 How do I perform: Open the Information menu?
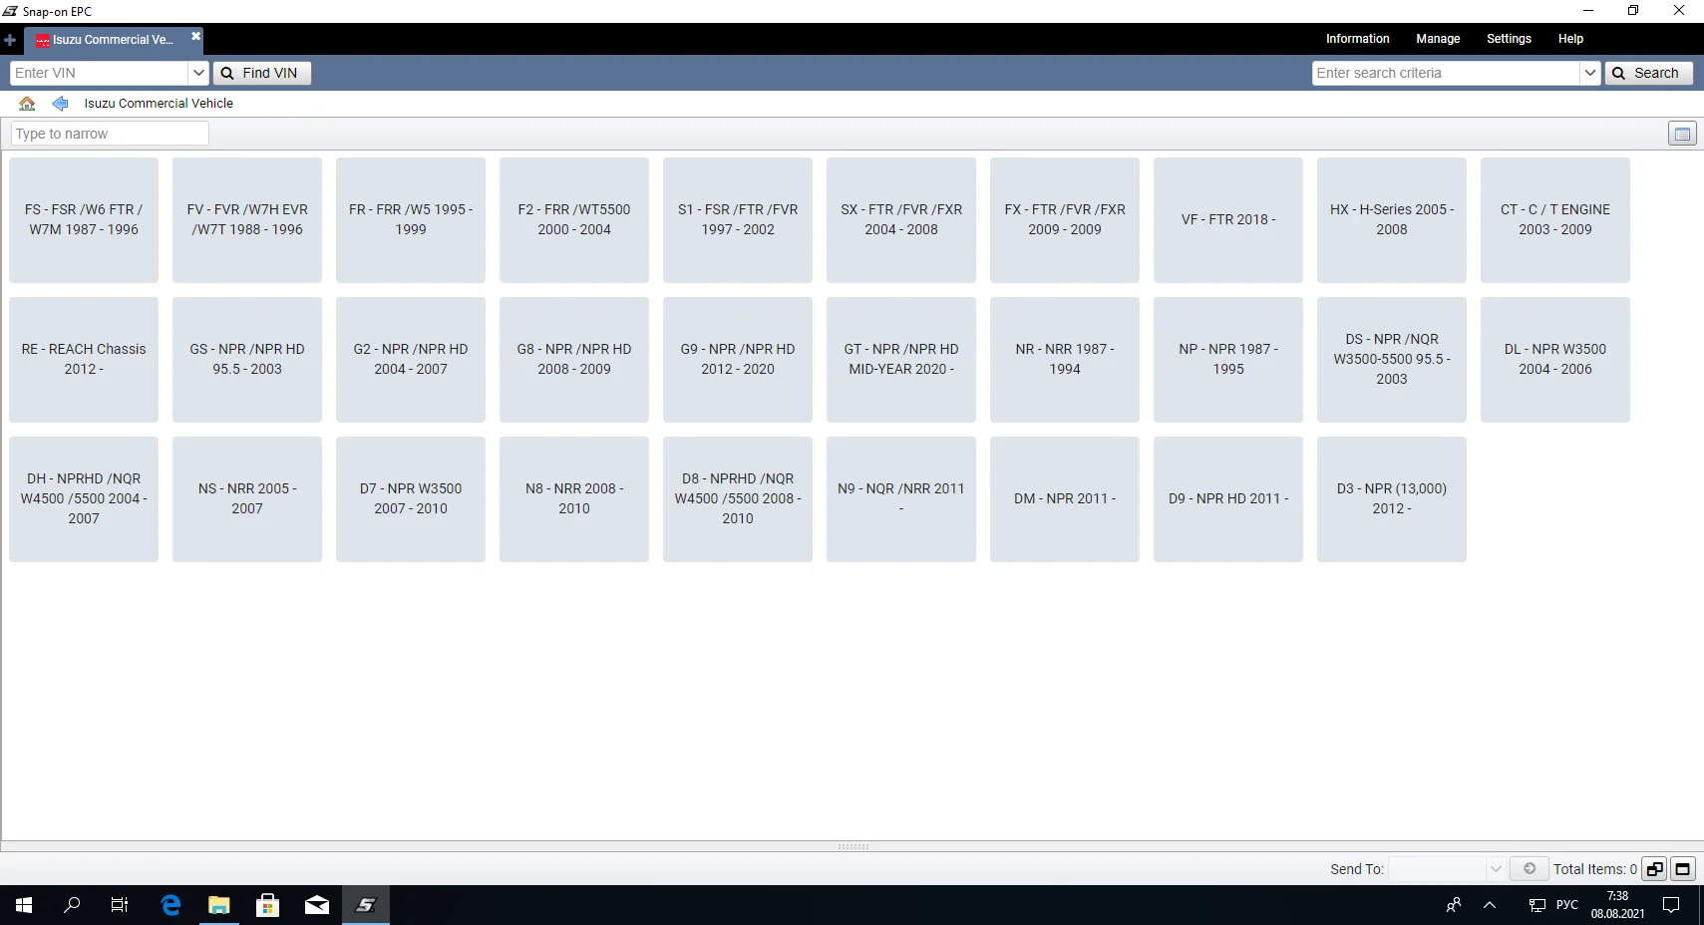point(1357,39)
